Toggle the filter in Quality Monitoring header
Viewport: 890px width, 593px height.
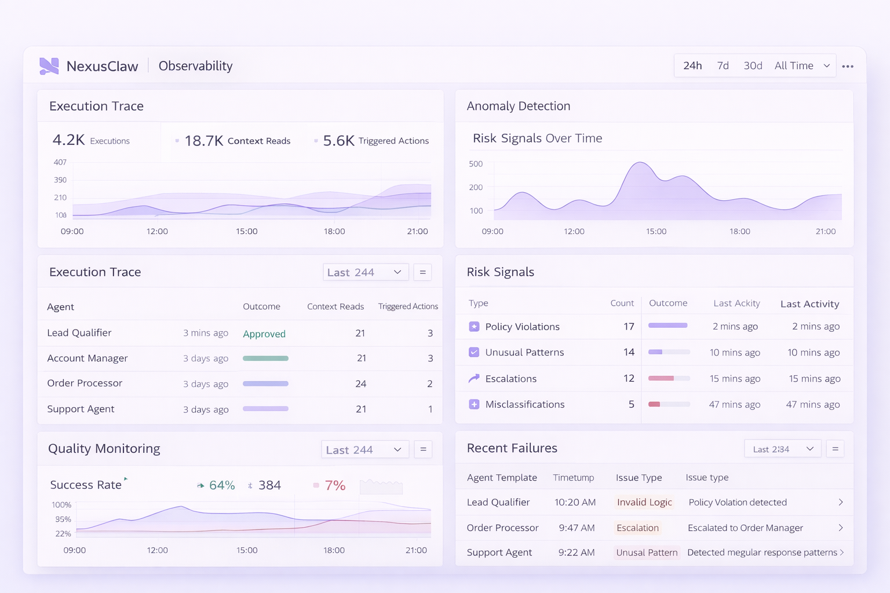423,449
